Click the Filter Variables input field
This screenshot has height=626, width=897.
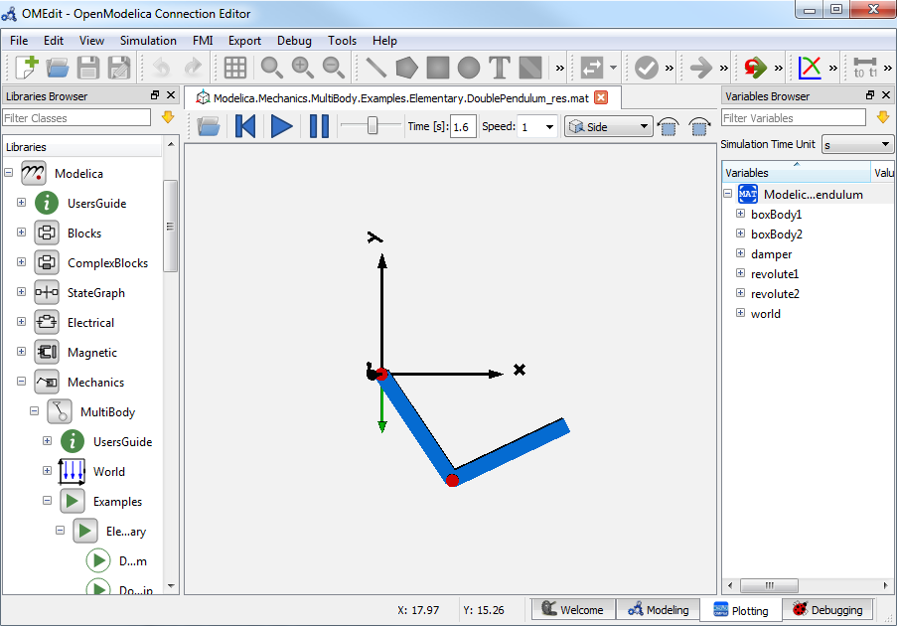coord(793,117)
